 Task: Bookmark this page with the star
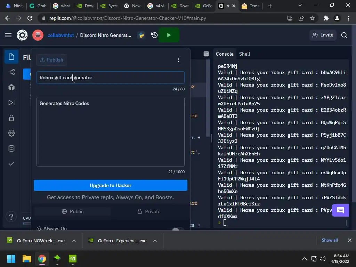click(x=312, y=18)
